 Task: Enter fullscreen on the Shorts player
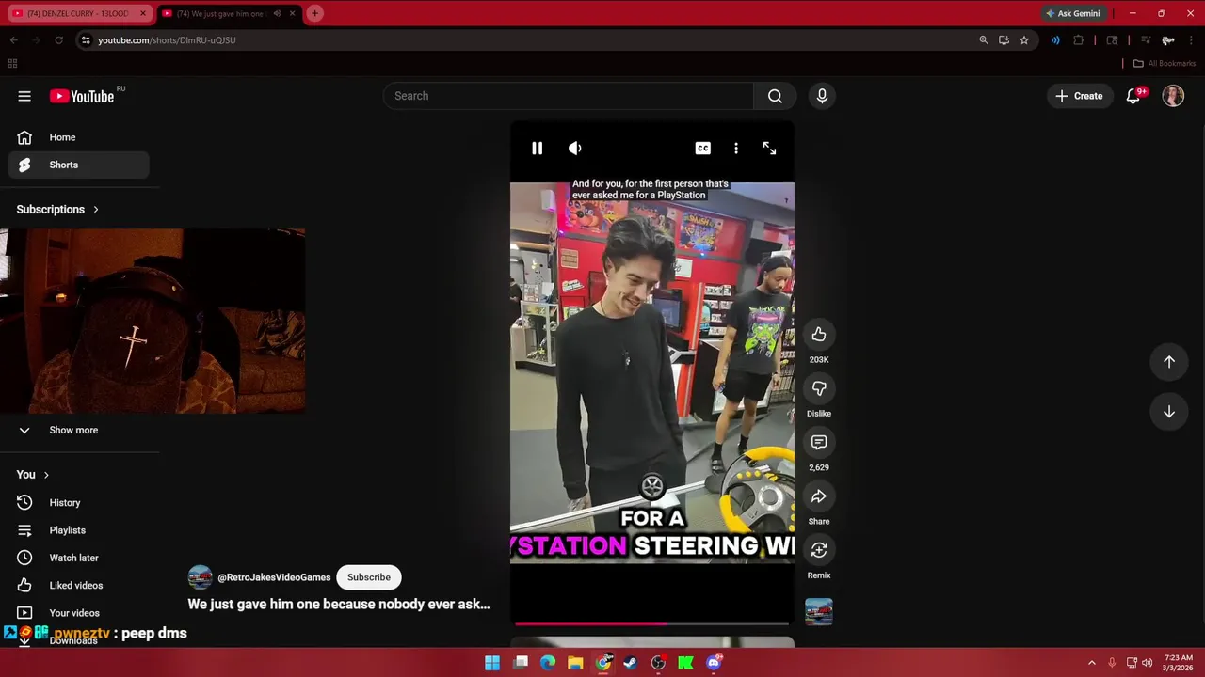[769, 149]
